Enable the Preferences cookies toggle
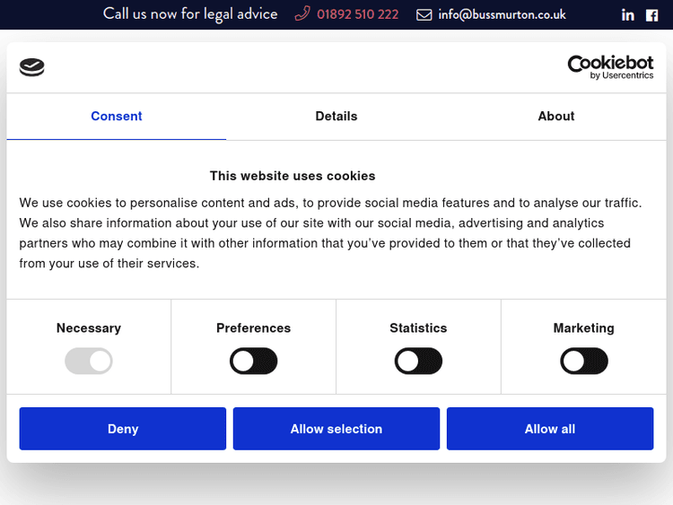The image size is (673, 505). click(254, 361)
